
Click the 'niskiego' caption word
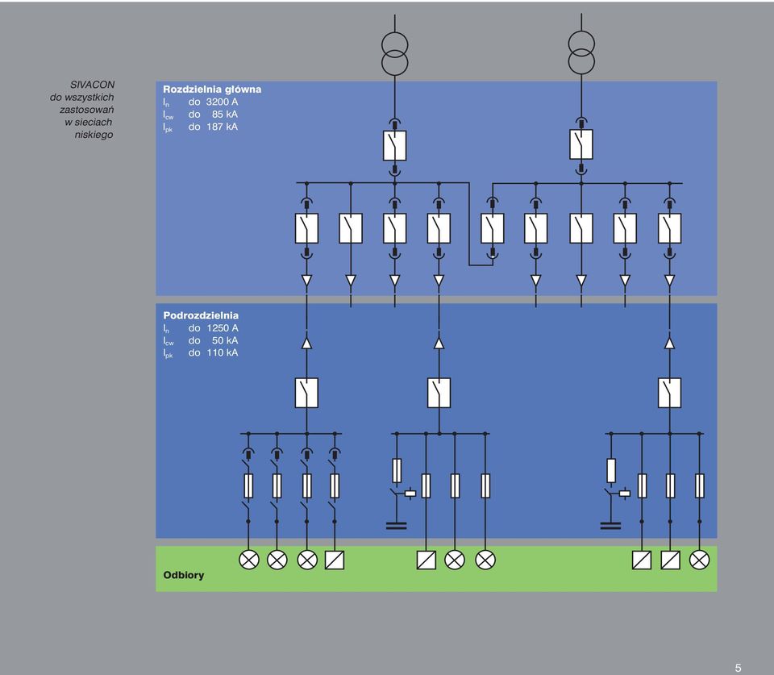coord(94,135)
